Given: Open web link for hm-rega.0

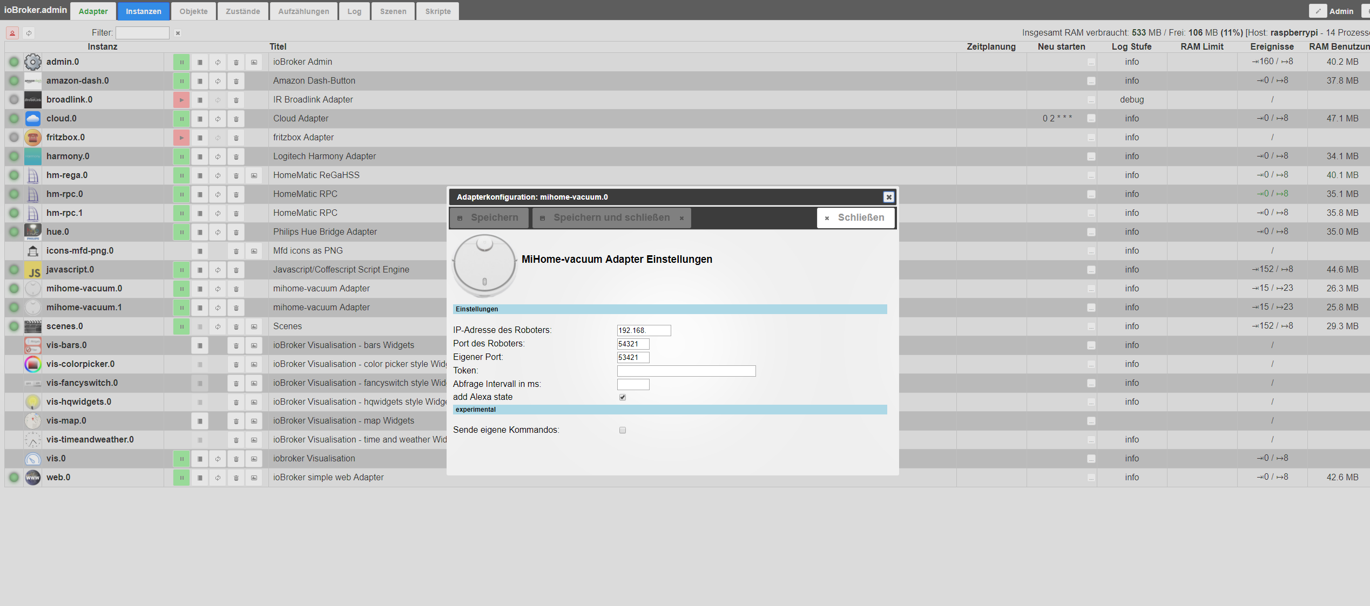Looking at the screenshot, I should coord(254,175).
